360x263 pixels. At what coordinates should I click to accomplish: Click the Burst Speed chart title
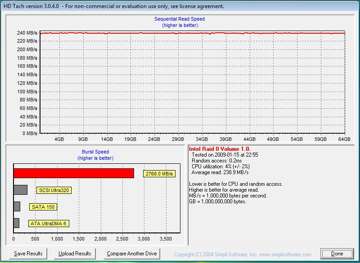point(95,152)
